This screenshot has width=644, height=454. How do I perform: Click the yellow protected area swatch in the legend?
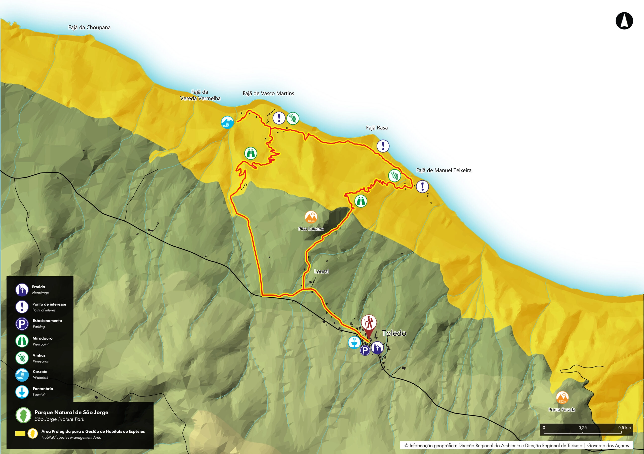[20, 434]
